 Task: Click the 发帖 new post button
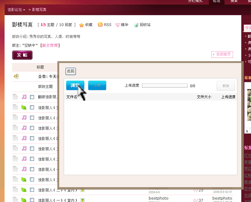[x=22, y=55]
